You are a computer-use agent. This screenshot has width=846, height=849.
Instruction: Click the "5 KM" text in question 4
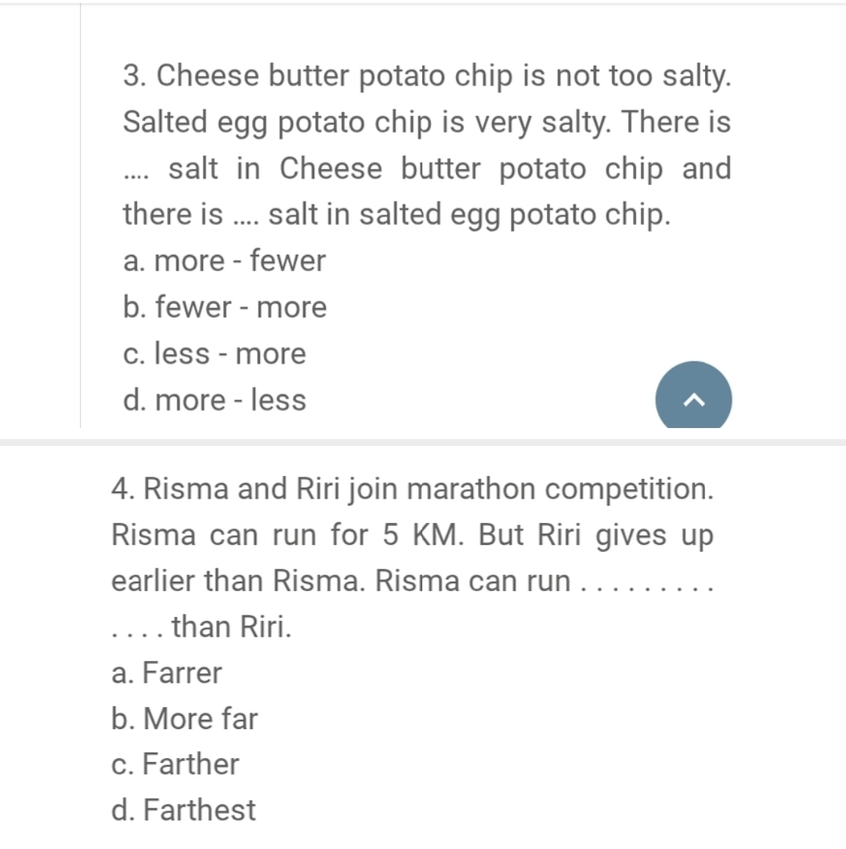414,535
